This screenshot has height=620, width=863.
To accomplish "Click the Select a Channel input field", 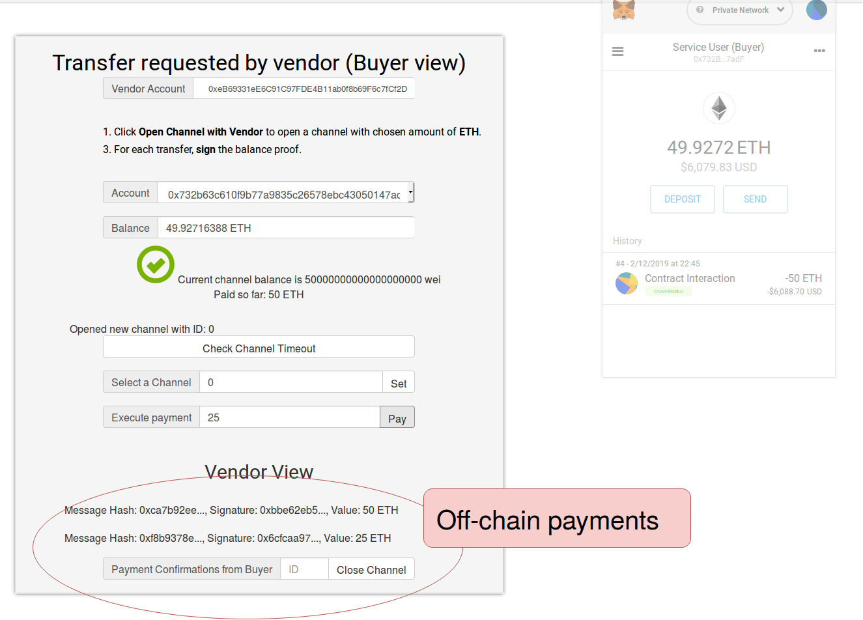I will [x=291, y=382].
